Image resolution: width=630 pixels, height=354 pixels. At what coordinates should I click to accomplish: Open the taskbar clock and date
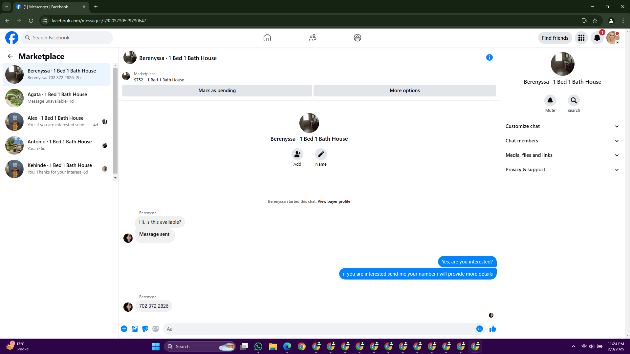point(616,346)
